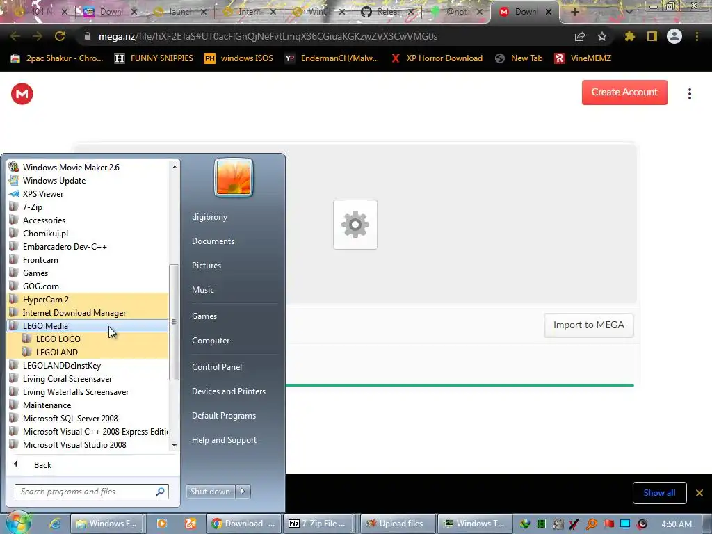Open Devices and Printers
Image resolution: width=712 pixels, height=534 pixels.
tap(228, 391)
